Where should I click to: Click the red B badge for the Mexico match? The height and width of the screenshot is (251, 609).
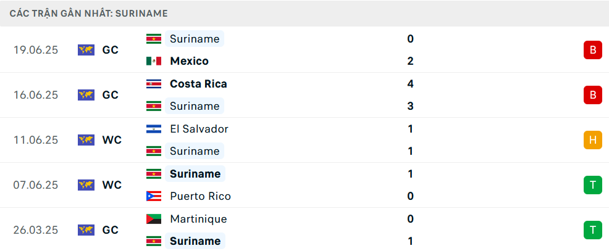click(593, 50)
